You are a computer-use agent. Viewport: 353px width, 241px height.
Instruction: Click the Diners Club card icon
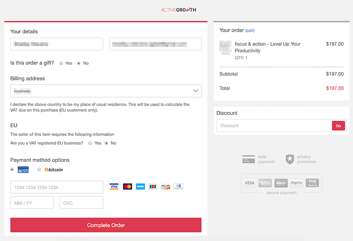179,187
